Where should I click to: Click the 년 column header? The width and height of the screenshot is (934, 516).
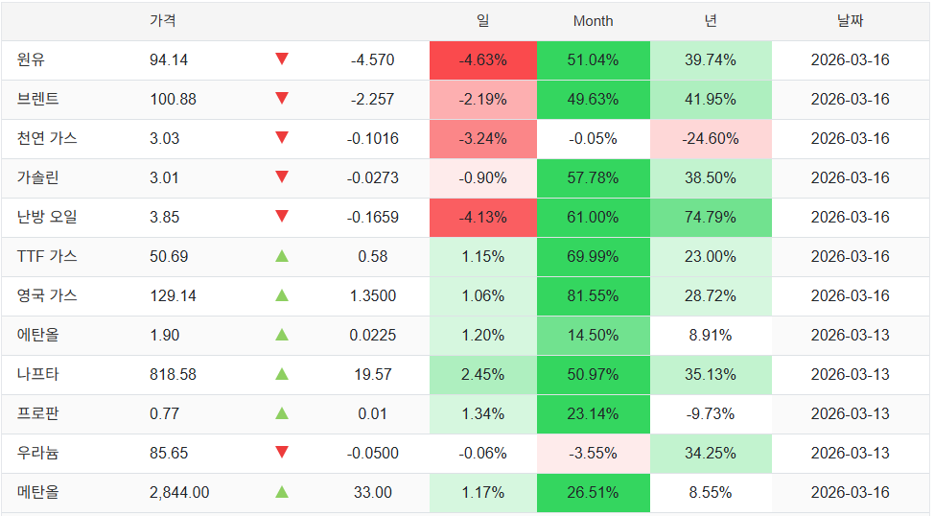[x=710, y=21]
